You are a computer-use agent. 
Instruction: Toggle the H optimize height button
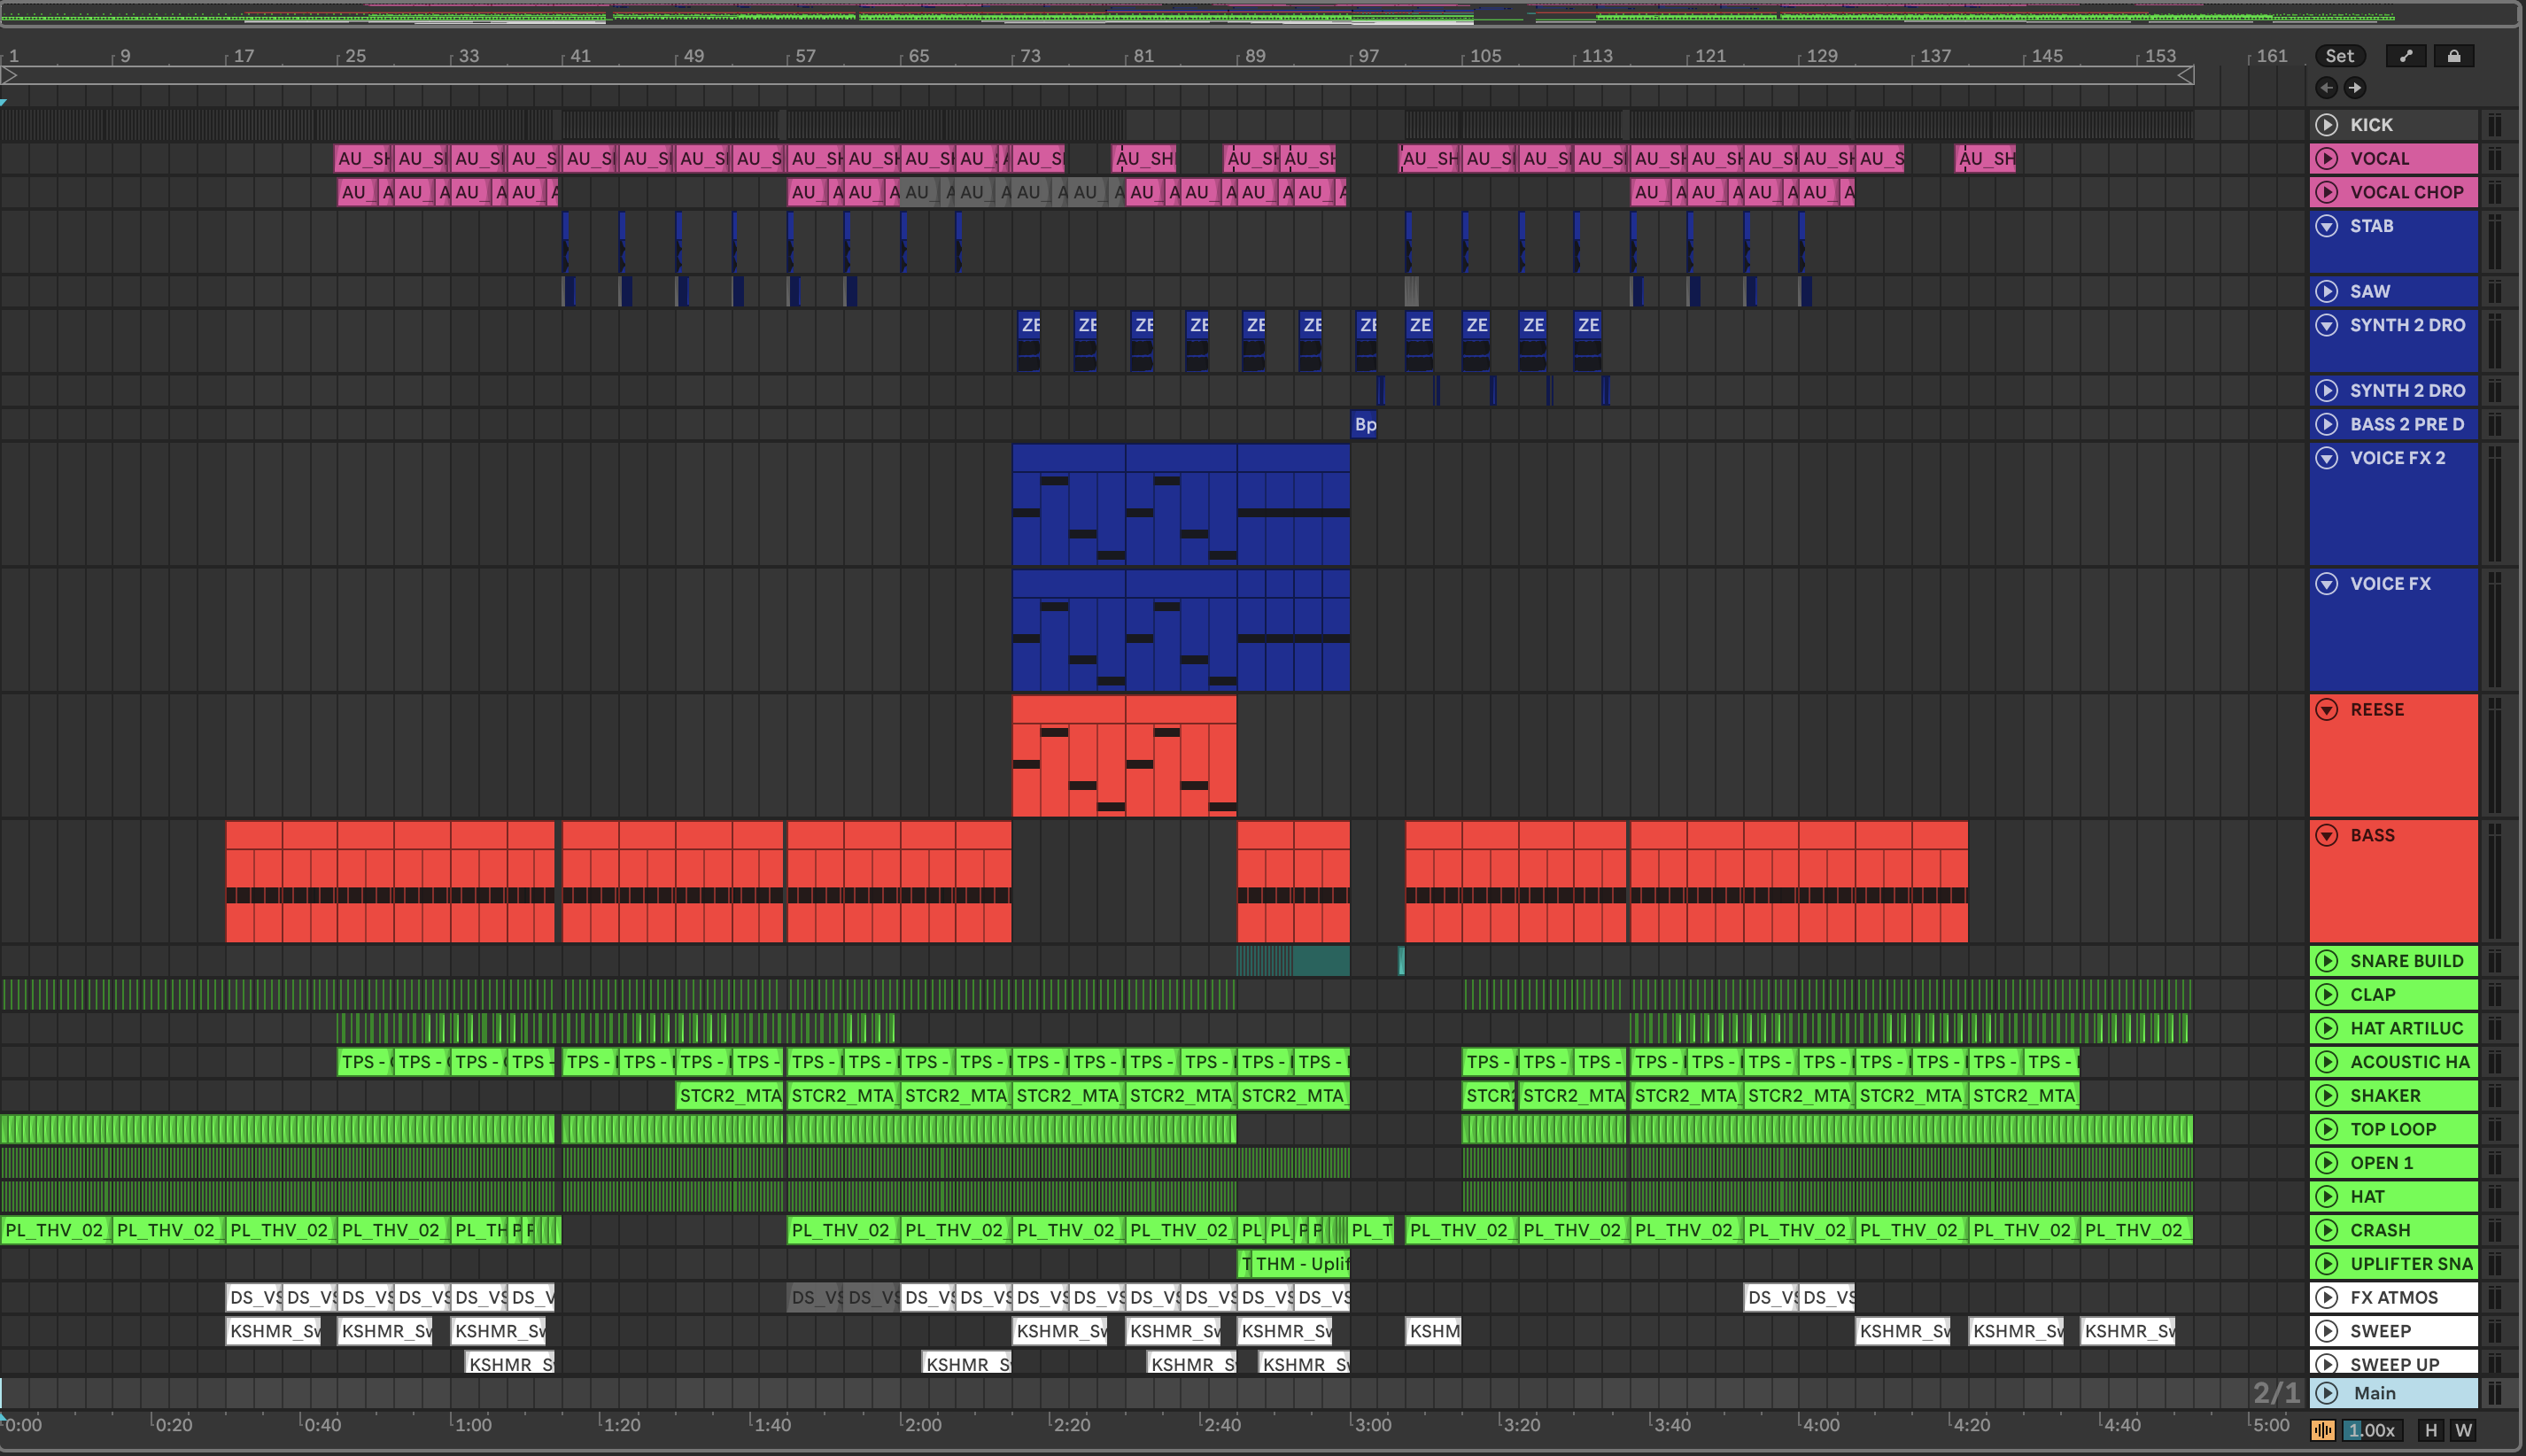pos(2431,1430)
